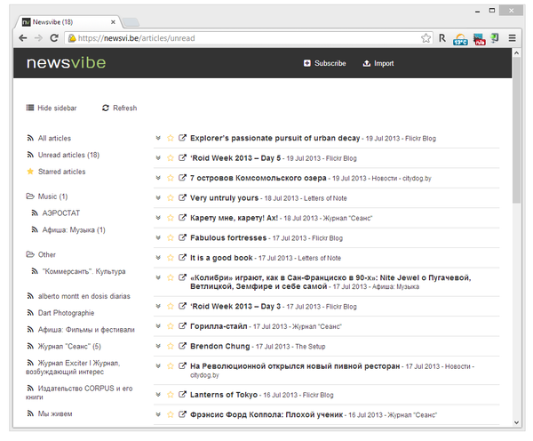Toggle star on 'Карету мне, карету! Ах!'
Viewport: 533px width, 441px height.
click(x=171, y=218)
